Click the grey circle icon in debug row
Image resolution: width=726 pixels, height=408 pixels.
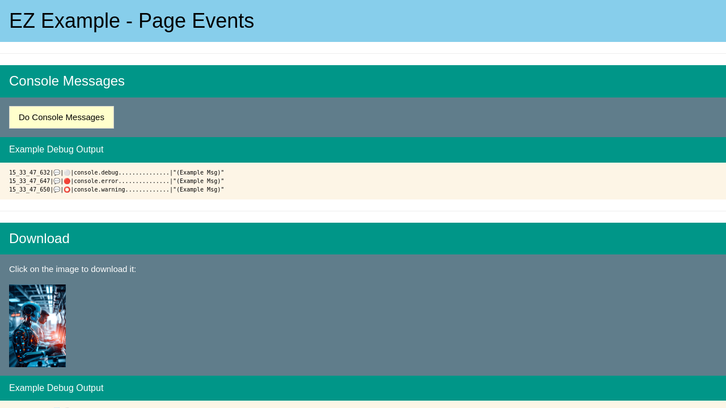(x=67, y=173)
